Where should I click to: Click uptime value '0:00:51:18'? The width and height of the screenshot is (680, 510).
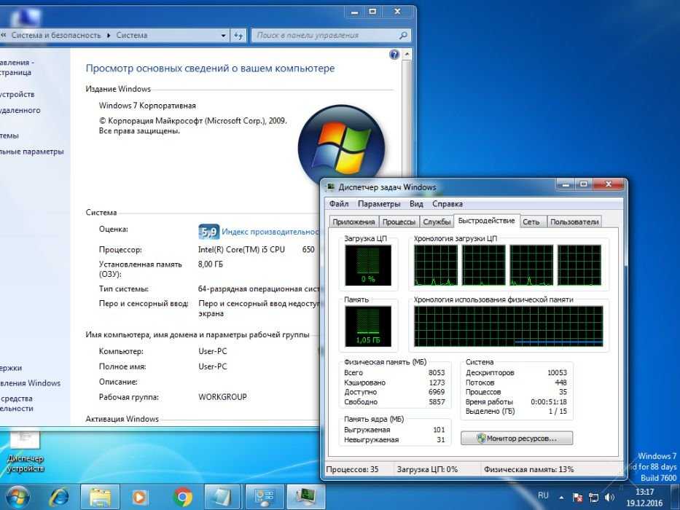[x=549, y=401]
